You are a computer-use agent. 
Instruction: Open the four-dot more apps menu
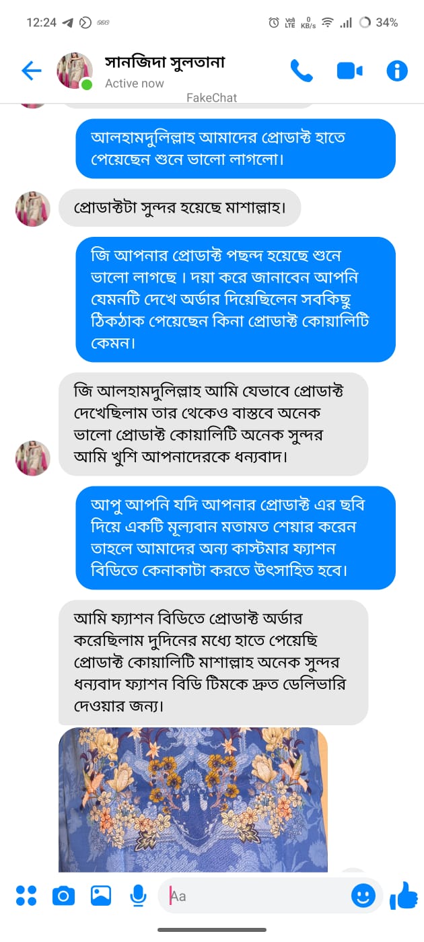(26, 896)
